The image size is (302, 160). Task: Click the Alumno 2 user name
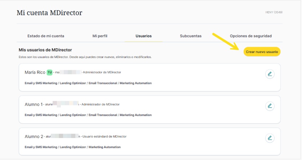coord(34,137)
